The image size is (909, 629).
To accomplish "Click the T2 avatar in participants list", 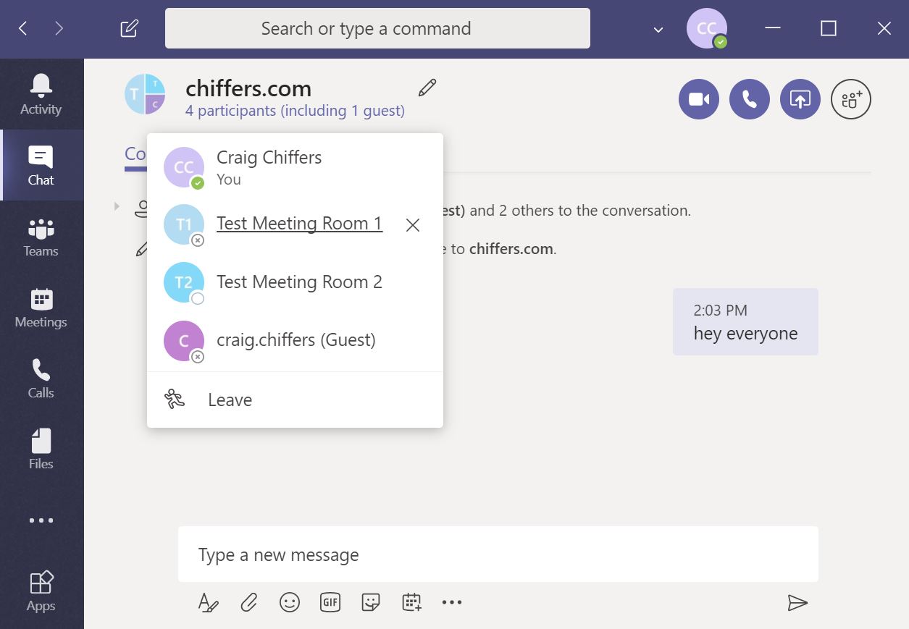I will pyautogui.click(x=184, y=282).
